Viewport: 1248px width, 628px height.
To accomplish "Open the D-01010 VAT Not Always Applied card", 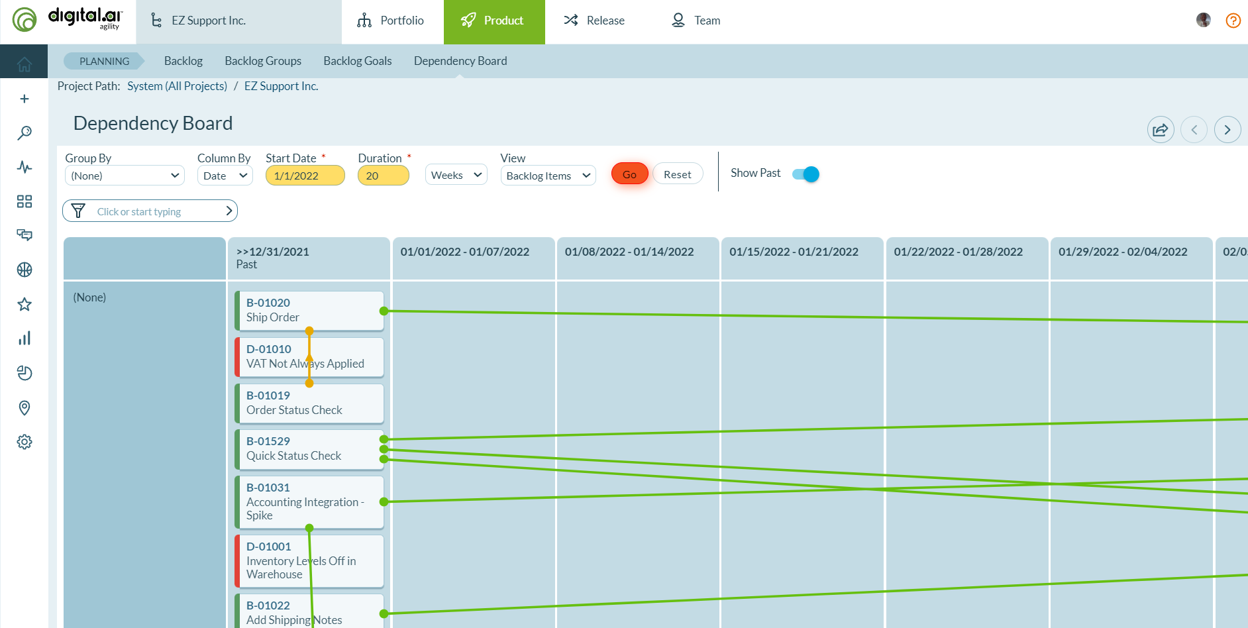I will click(x=309, y=357).
